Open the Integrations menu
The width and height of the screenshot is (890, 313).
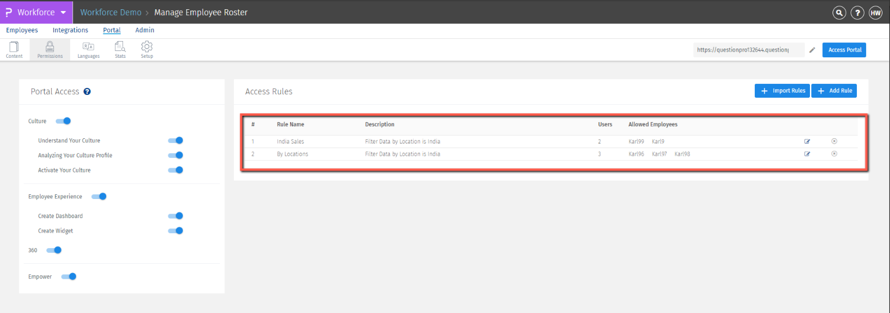[70, 30]
